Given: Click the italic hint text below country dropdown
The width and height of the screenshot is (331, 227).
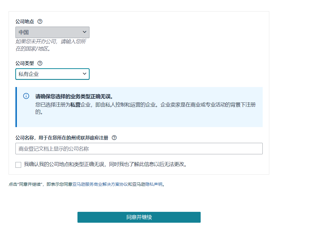Looking at the screenshot, I should tap(51, 45).
